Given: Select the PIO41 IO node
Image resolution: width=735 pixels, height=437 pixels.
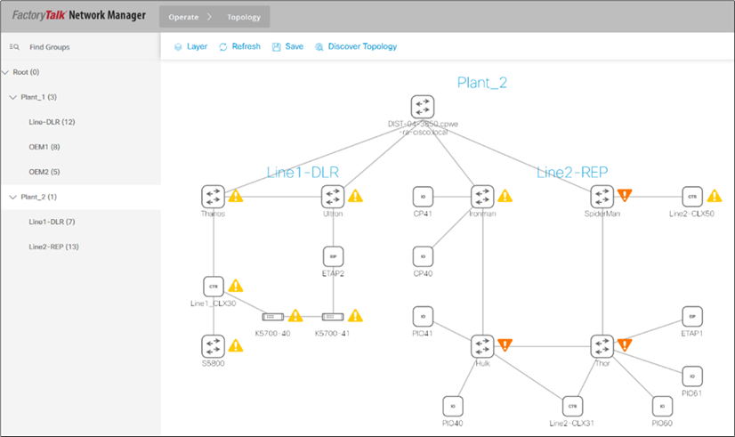Looking at the screenshot, I should 423,317.
